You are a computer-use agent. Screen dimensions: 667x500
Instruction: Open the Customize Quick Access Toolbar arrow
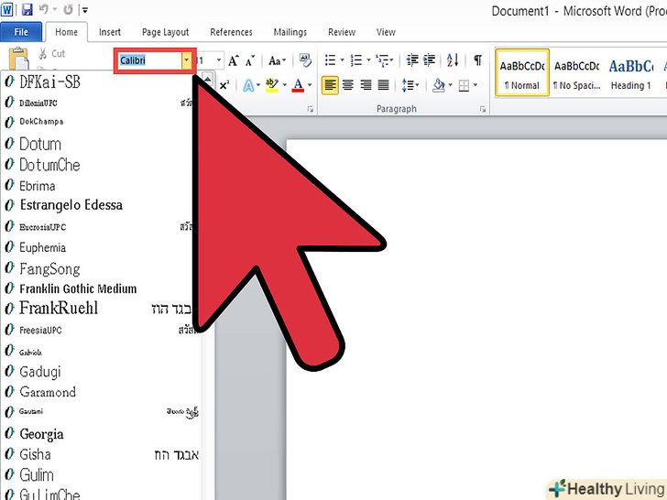pyautogui.click(x=84, y=9)
